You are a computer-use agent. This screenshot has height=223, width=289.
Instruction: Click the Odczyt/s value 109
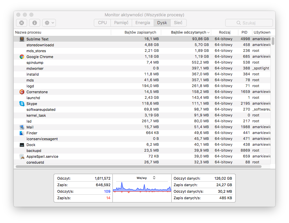107,191
